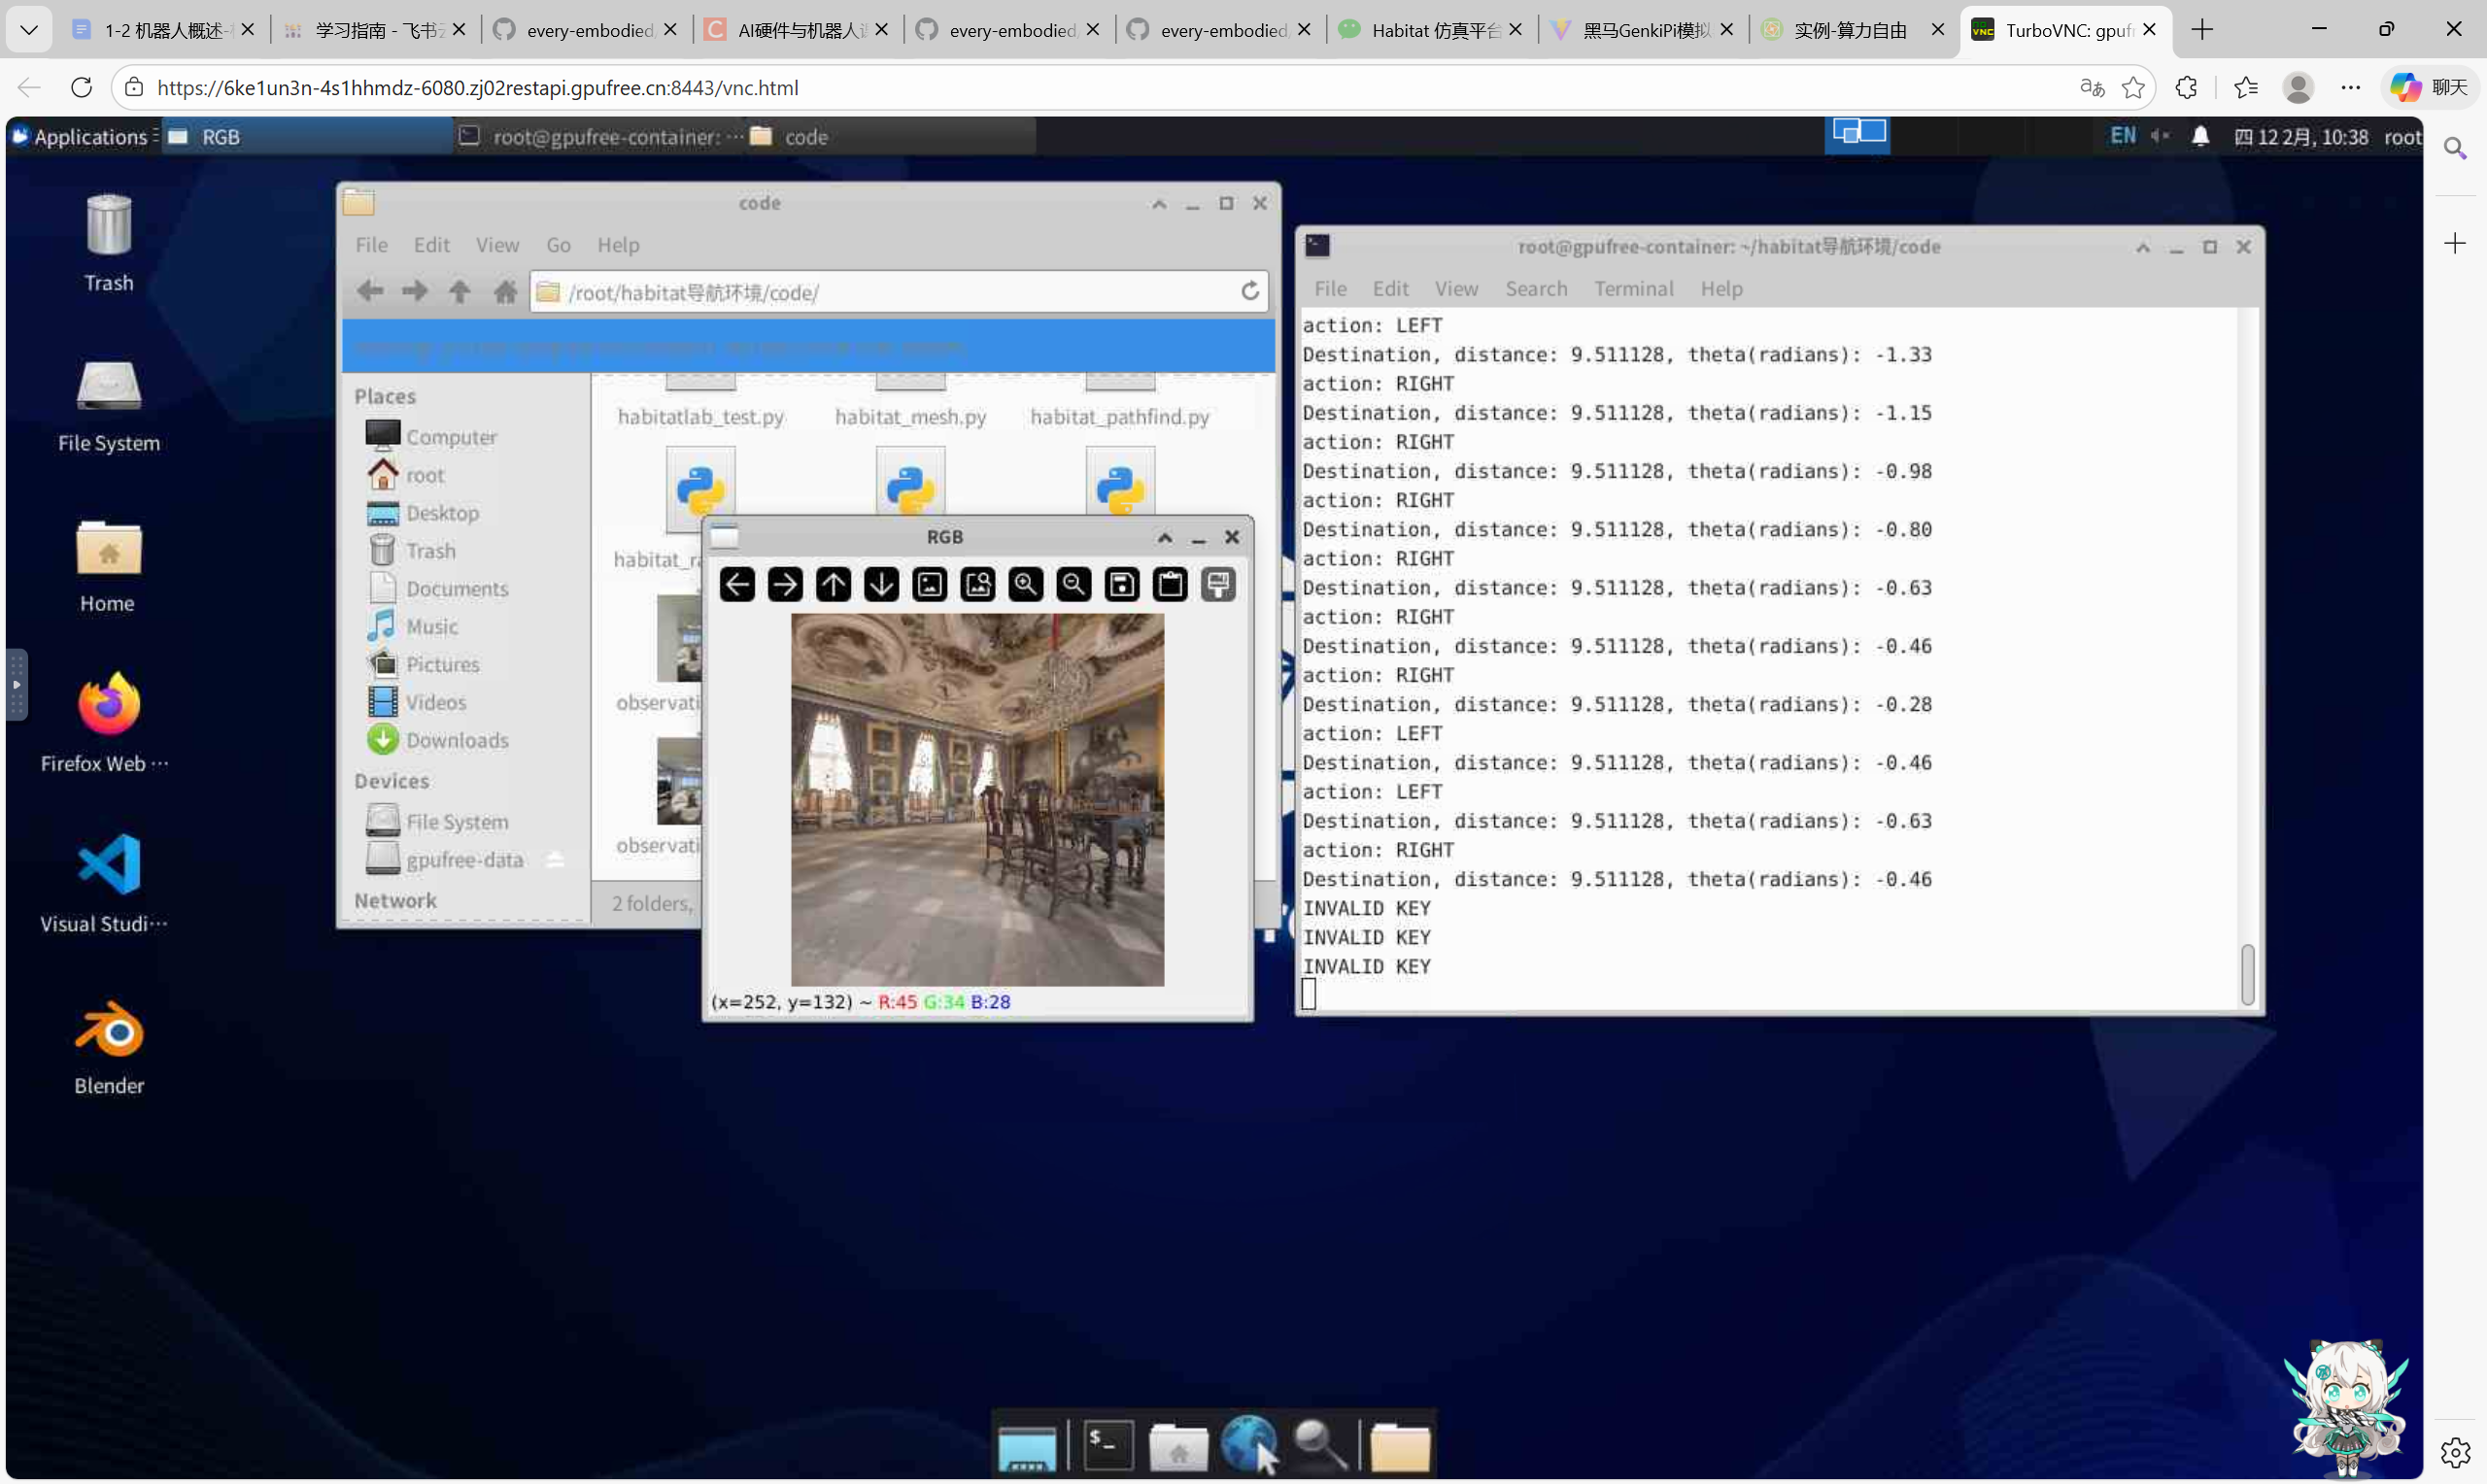Copy image to clipboard in RGB toolbar

pos(1170,585)
